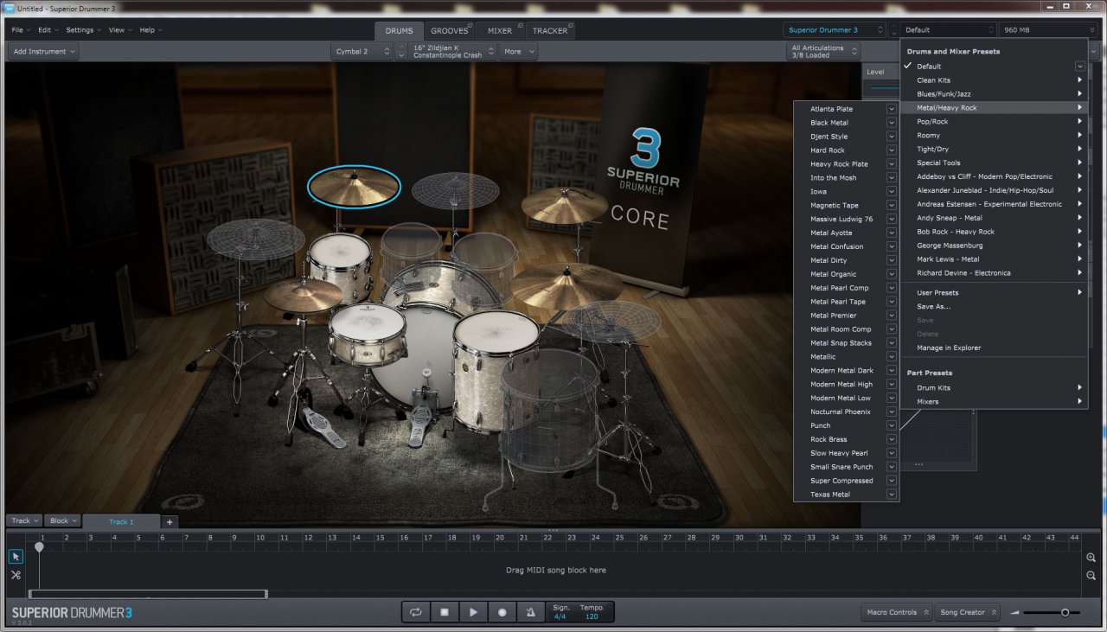
Task: Choose Save As... in presets menu
Action: [934, 306]
